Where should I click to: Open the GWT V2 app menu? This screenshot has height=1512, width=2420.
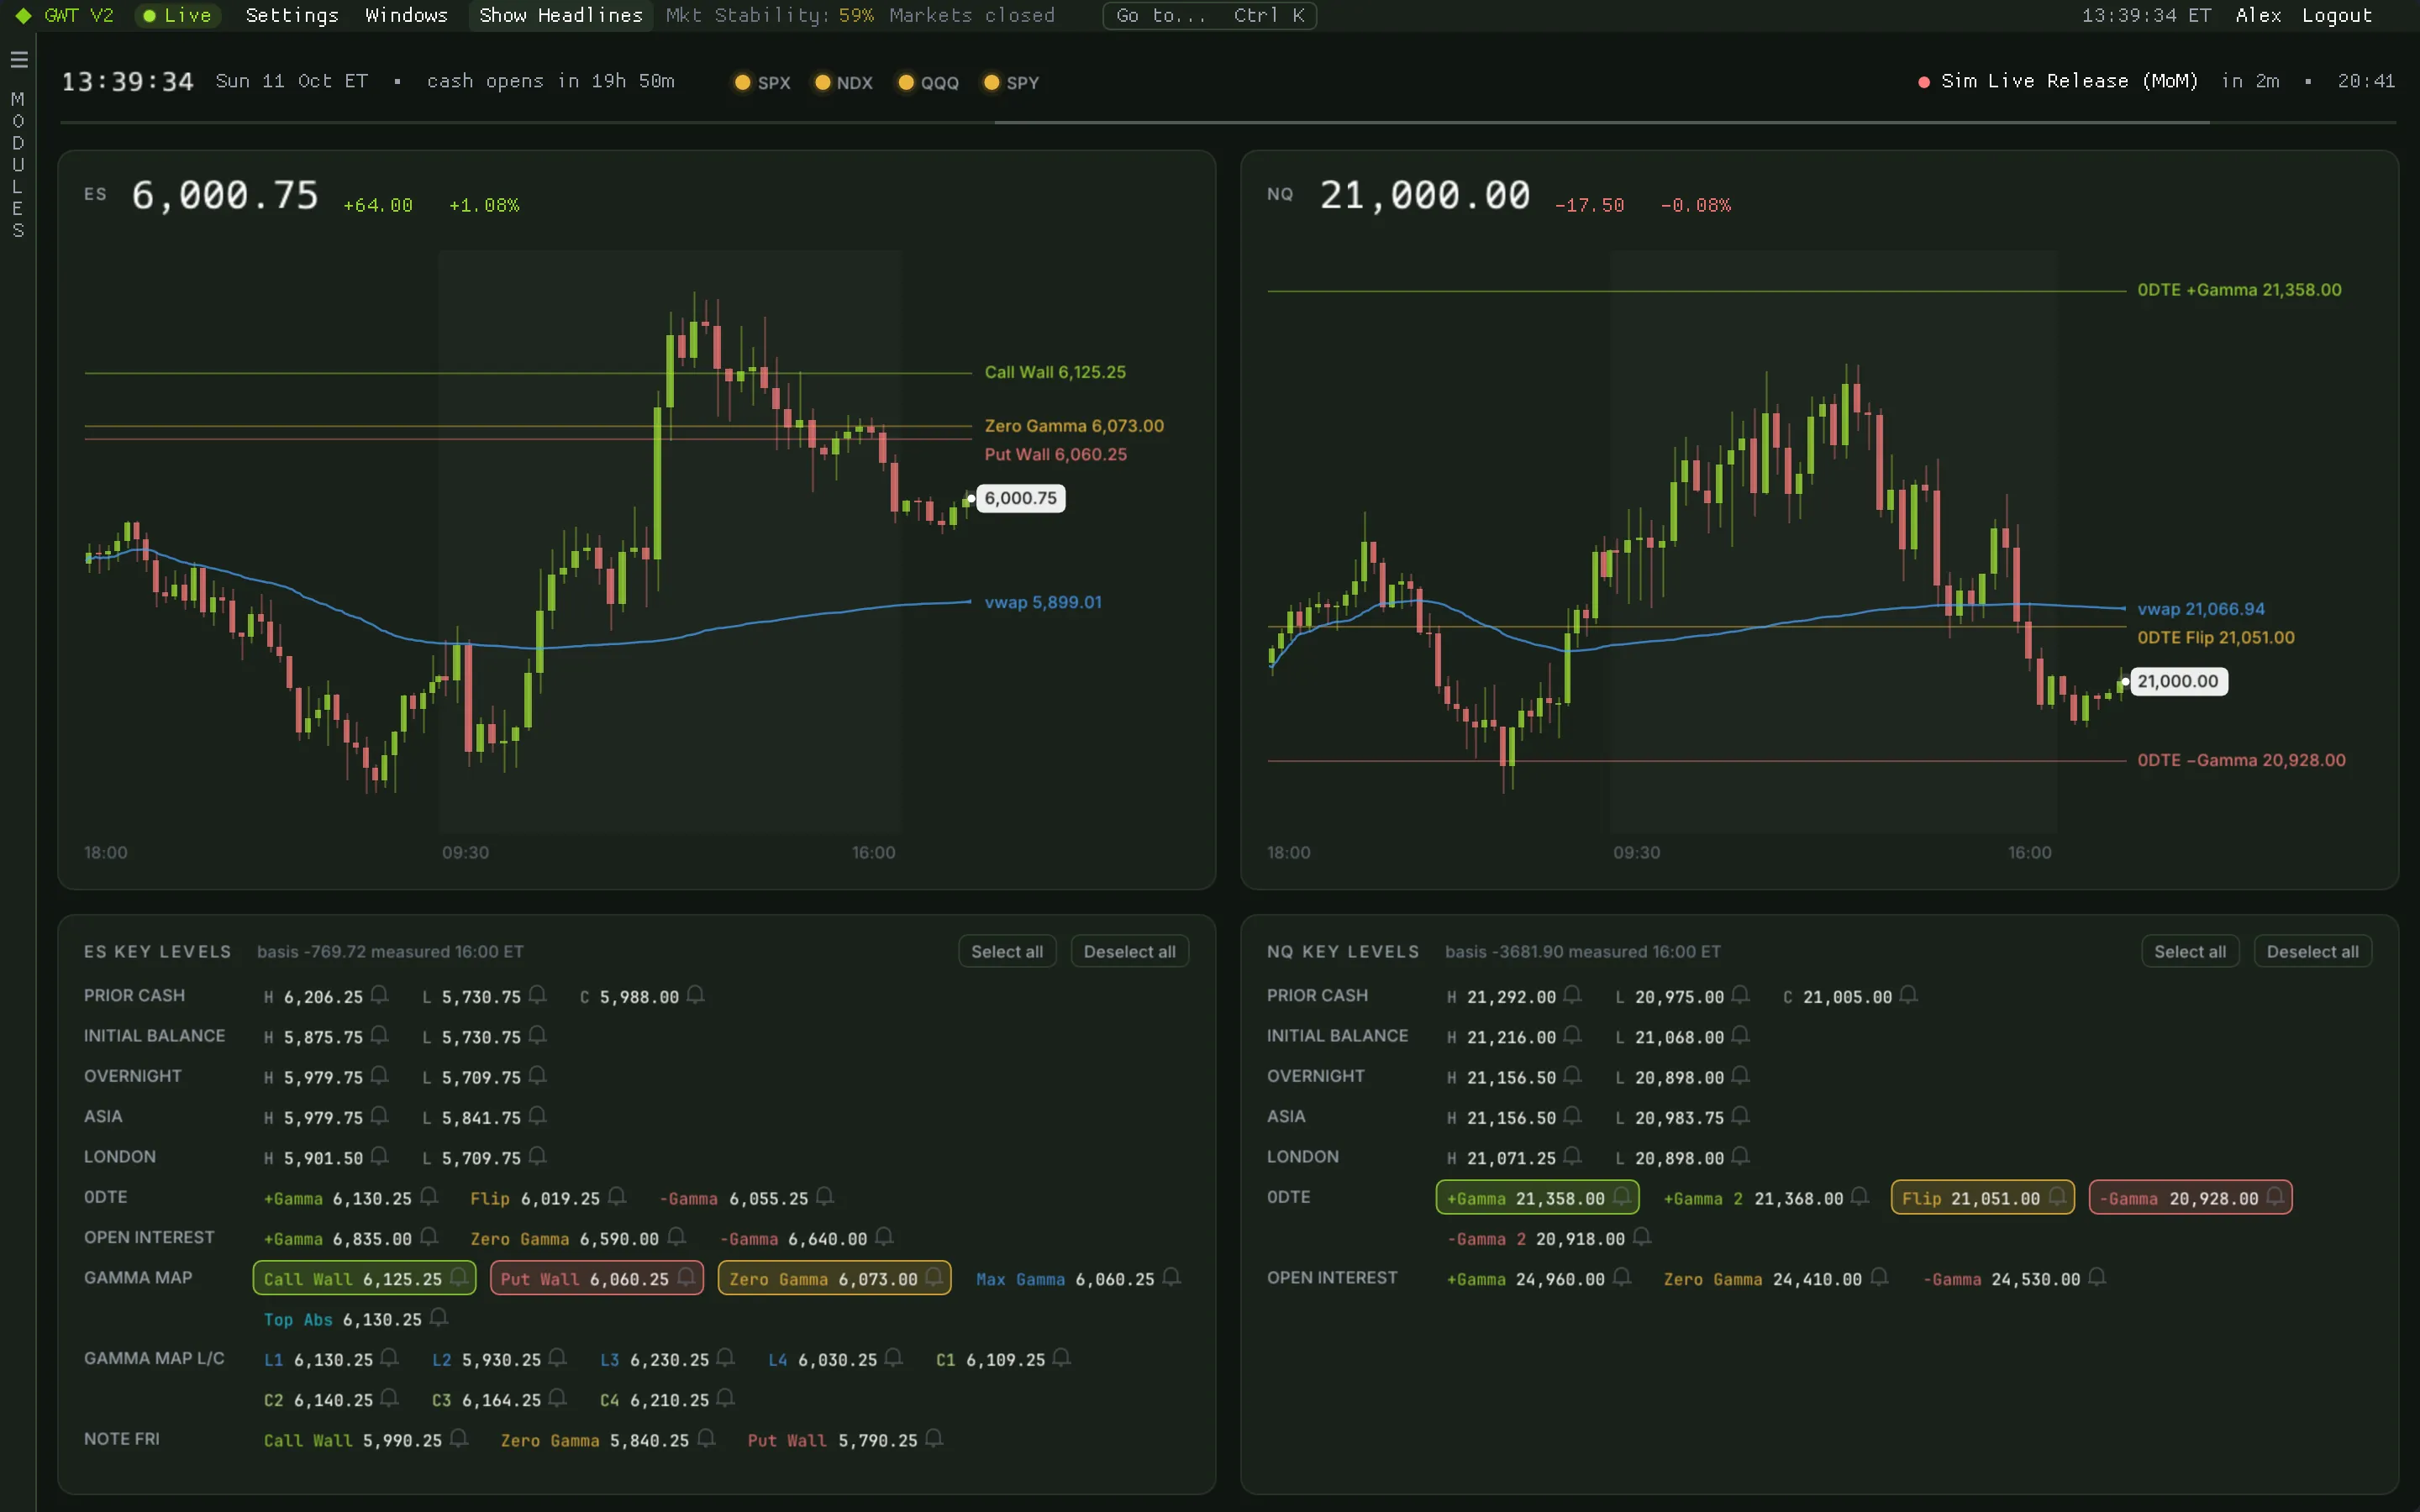click(66, 15)
